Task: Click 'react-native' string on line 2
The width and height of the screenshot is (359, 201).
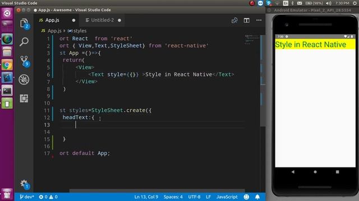Action: (x=187, y=46)
